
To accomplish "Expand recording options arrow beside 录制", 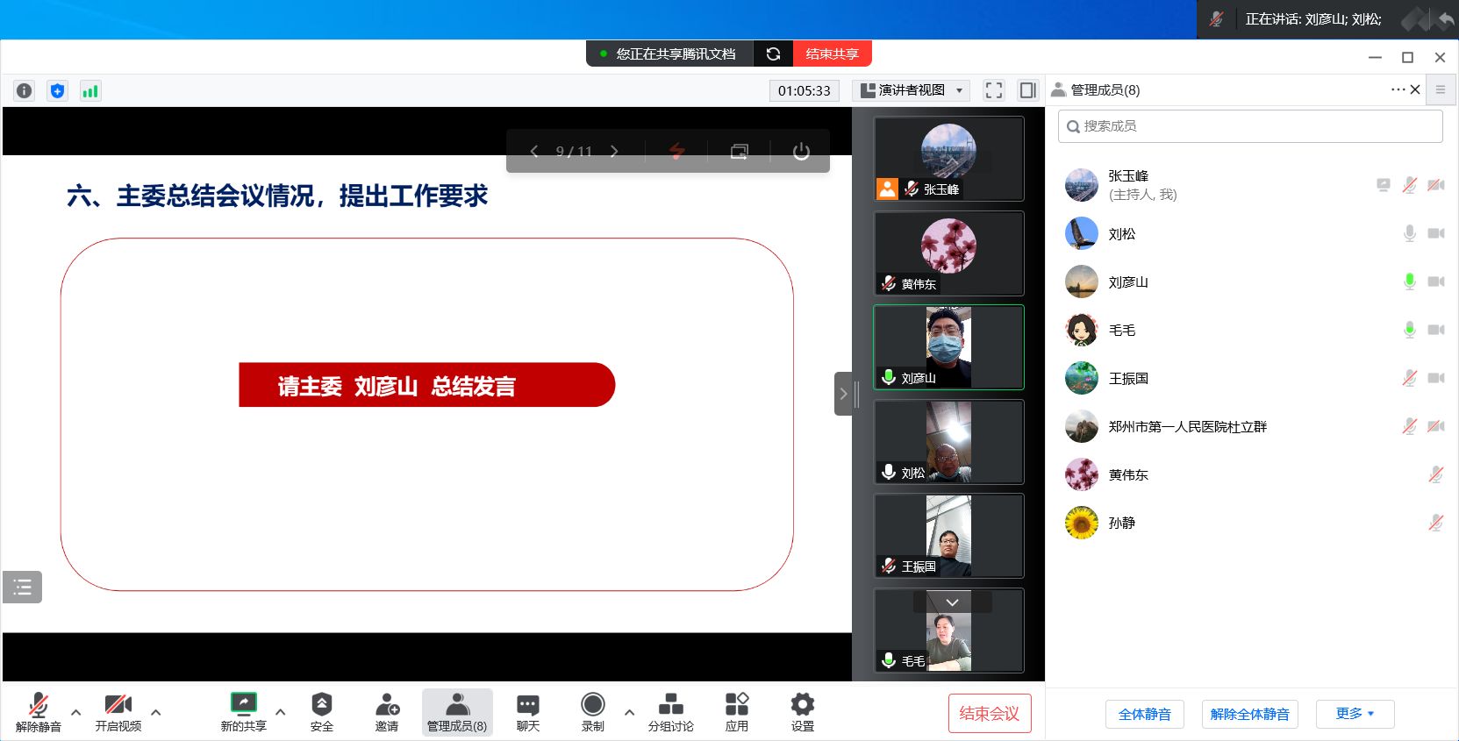I will pyautogui.click(x=630, y=712).
